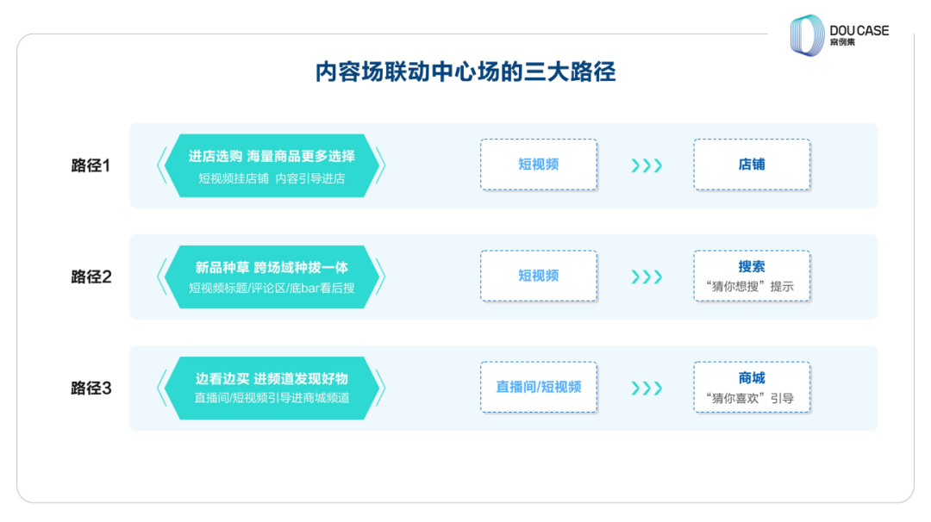Click the 搜索 猜你想搜 box
931x522 pixels.
[752, 276]
